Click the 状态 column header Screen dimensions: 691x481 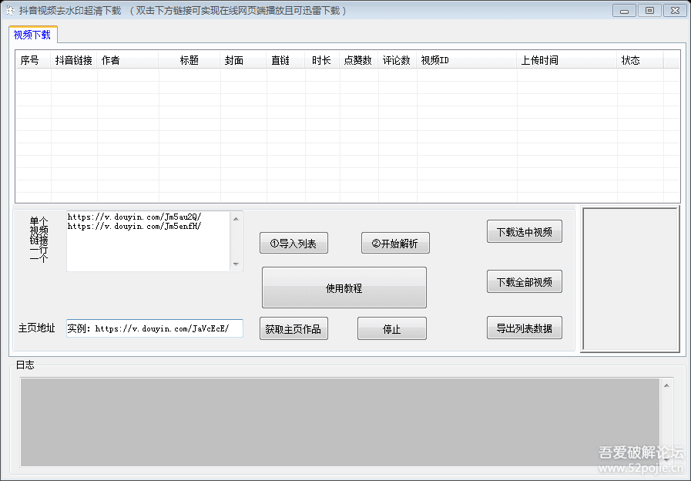tap(640, 60)
